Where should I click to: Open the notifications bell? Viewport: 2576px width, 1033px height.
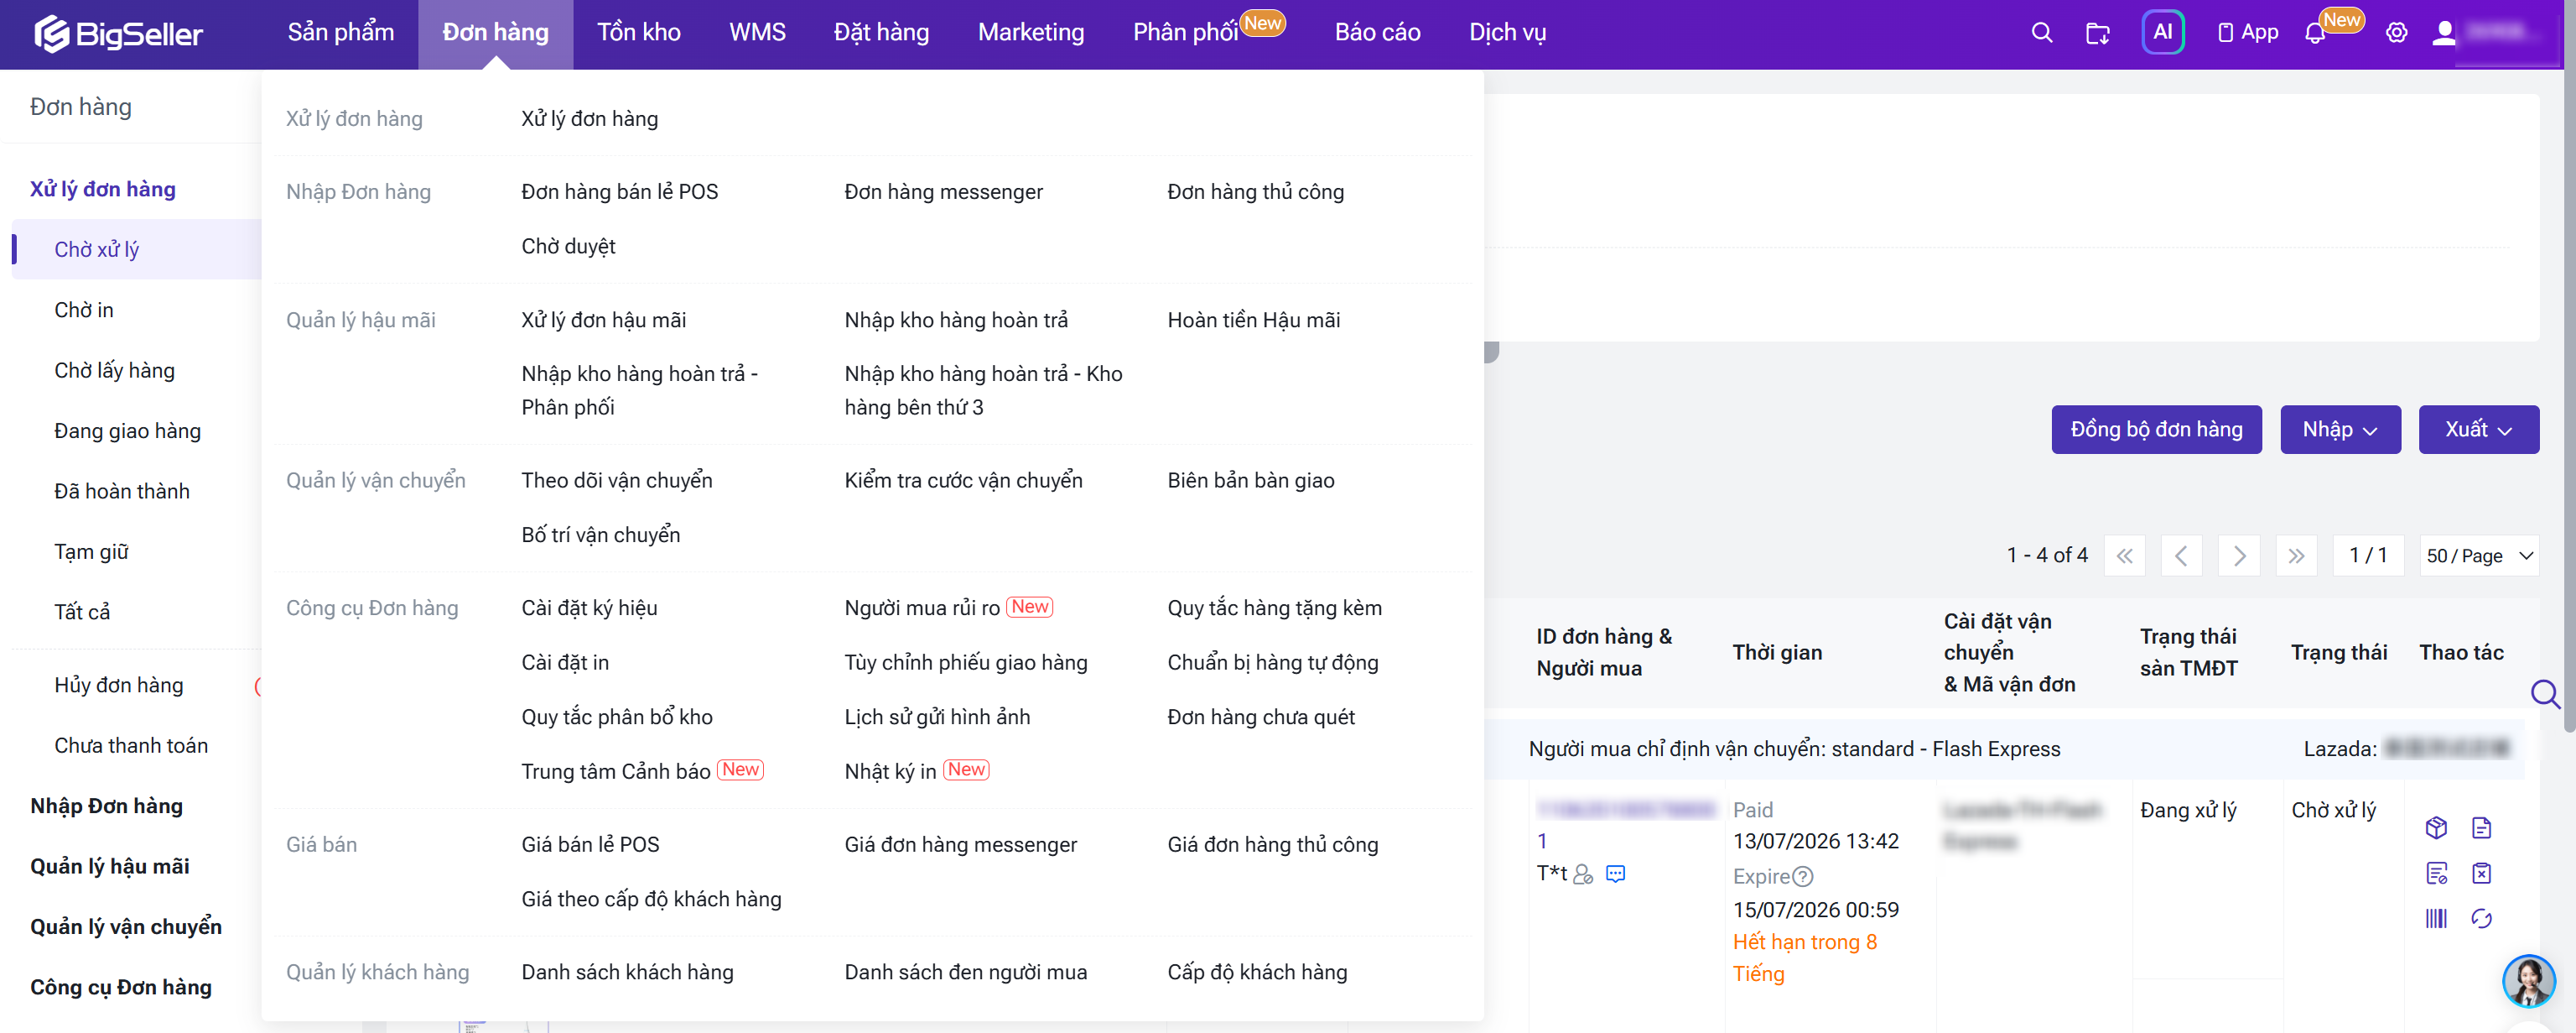click(x=2314, y=33)
